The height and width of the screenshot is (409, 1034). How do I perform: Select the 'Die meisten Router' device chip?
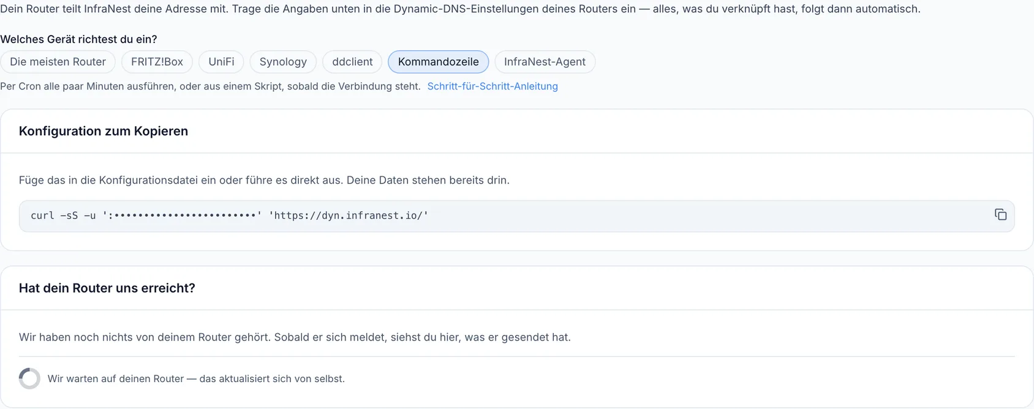(x=58, y=62)
